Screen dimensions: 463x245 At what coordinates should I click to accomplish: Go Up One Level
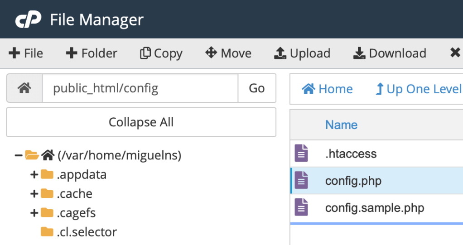[x=419, y=89]
